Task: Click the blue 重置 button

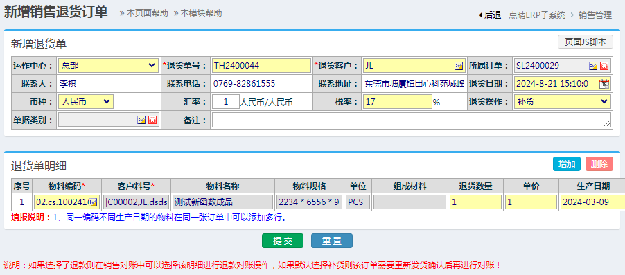Action: click(x=332, y=241)
